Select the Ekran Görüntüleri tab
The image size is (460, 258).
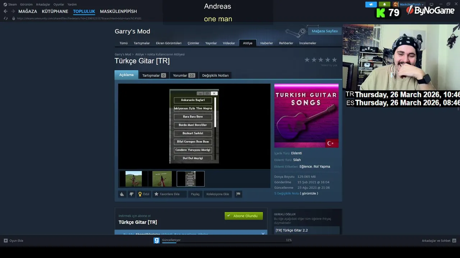tap(169, 43)
